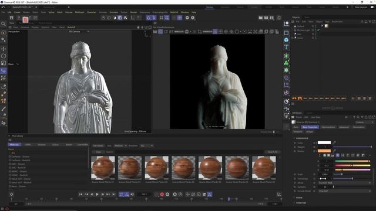The height and width of the screenshot is (211, 376).
Task: Select first Acacia Wood Planks material thumbnail
Action: click(x=103, y=168)
